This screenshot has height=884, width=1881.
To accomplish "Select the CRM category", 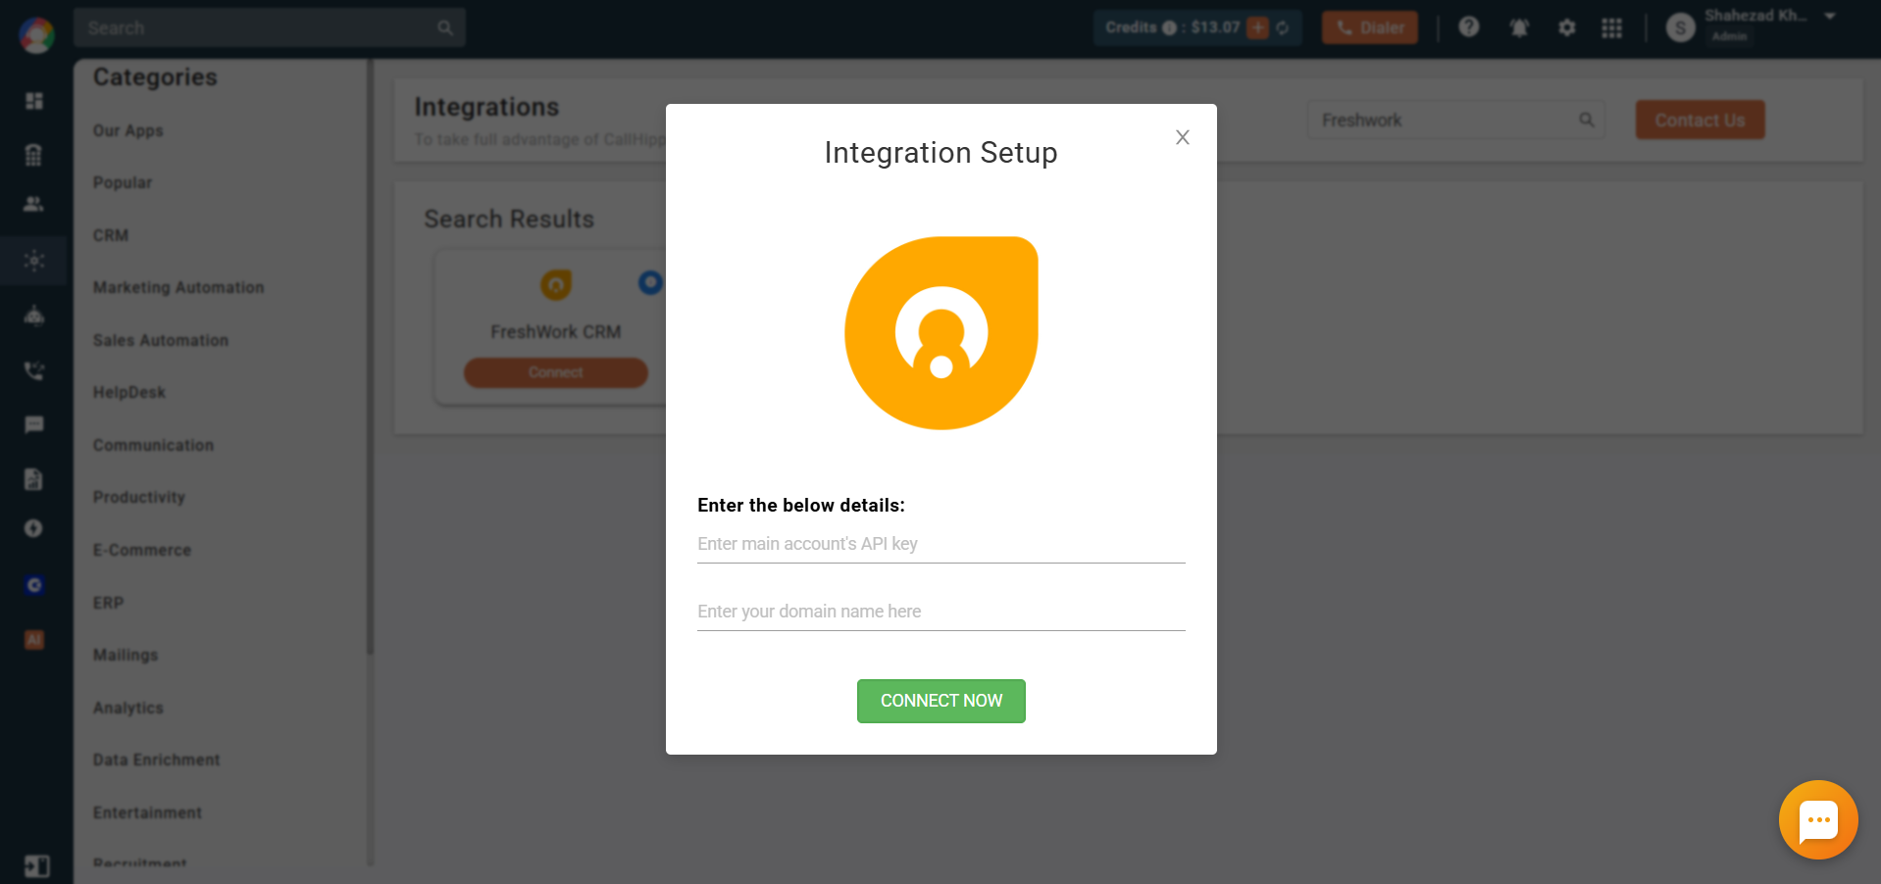I will pos(111,235).
